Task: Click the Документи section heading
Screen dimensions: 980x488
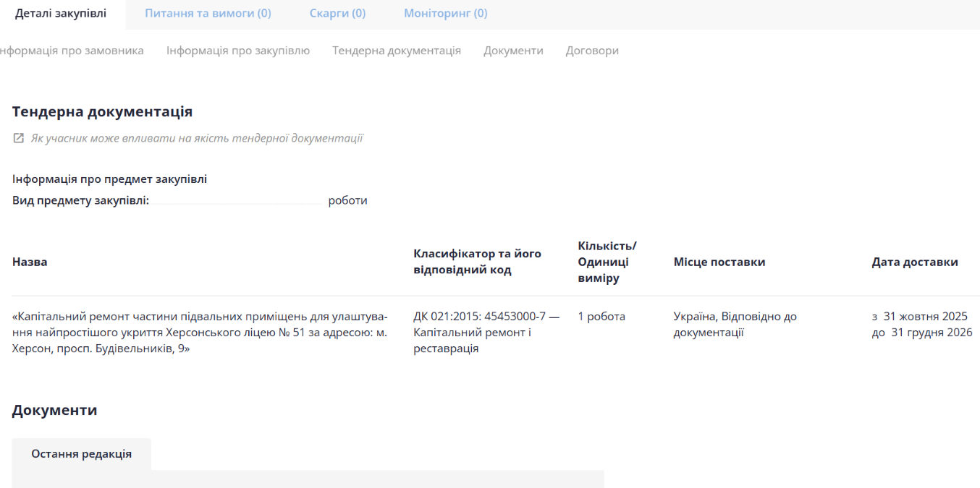Action: pos(54,411)
